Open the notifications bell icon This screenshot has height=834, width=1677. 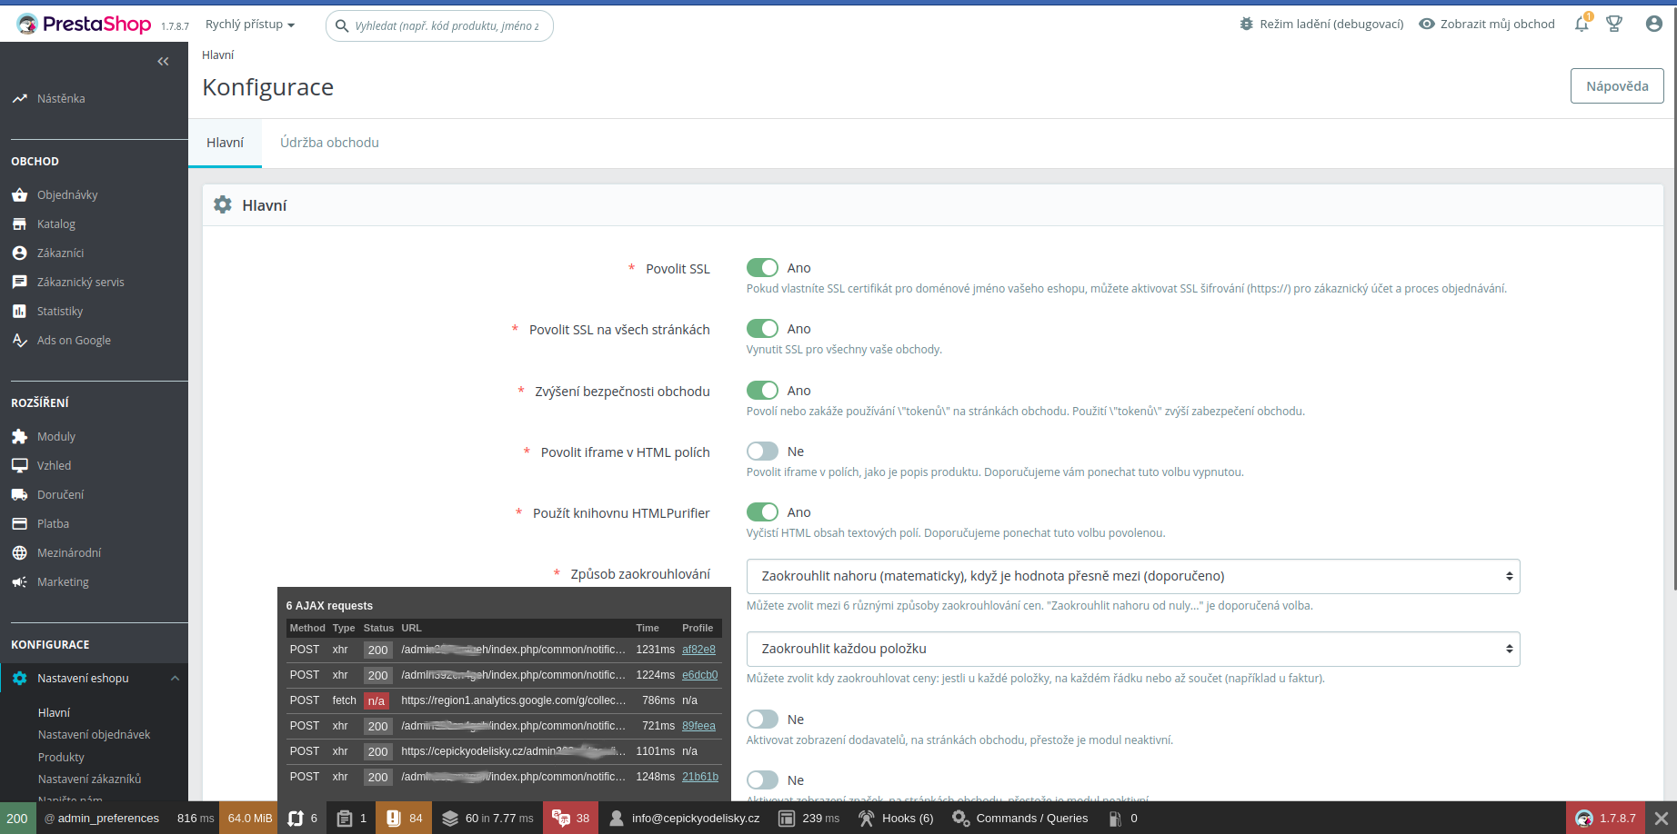1582,25
